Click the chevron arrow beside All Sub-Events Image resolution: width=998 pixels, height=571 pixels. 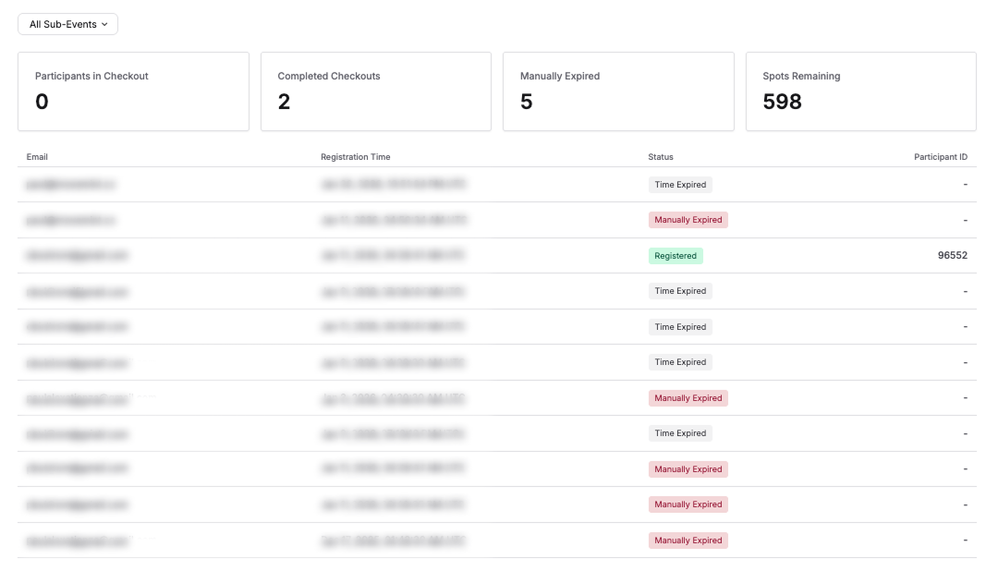[104, 24]
